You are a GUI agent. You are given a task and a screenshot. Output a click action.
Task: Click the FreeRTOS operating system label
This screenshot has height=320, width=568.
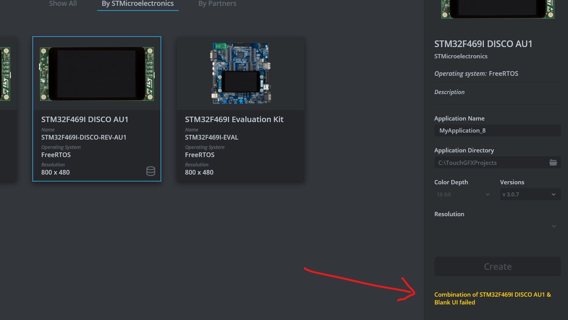pos(504,73)
